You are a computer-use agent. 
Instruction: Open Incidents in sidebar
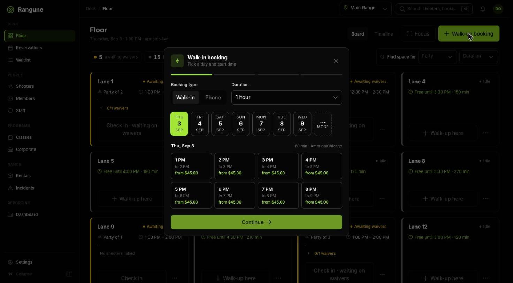(x=39, y=188)
